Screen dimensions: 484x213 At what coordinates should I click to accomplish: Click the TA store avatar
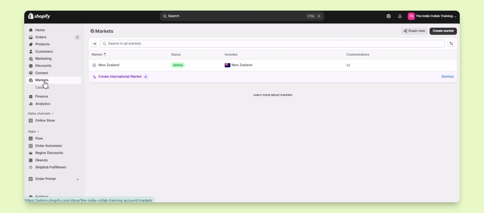point(411,16)
